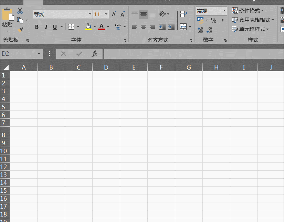Image resolution: width=284 pixels, height=222 pixels.
Task: Toggle italic formatting
Action: coord(46,27)
